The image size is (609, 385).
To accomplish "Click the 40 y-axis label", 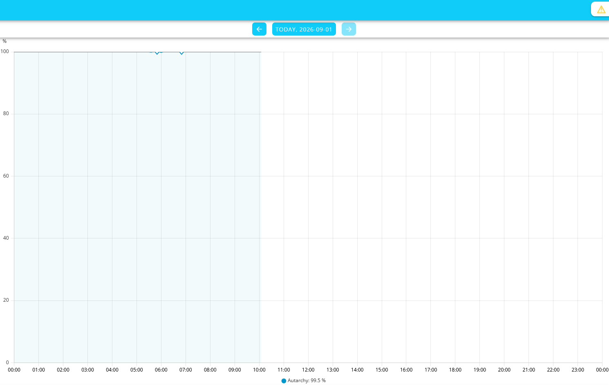I will point(6,238).
